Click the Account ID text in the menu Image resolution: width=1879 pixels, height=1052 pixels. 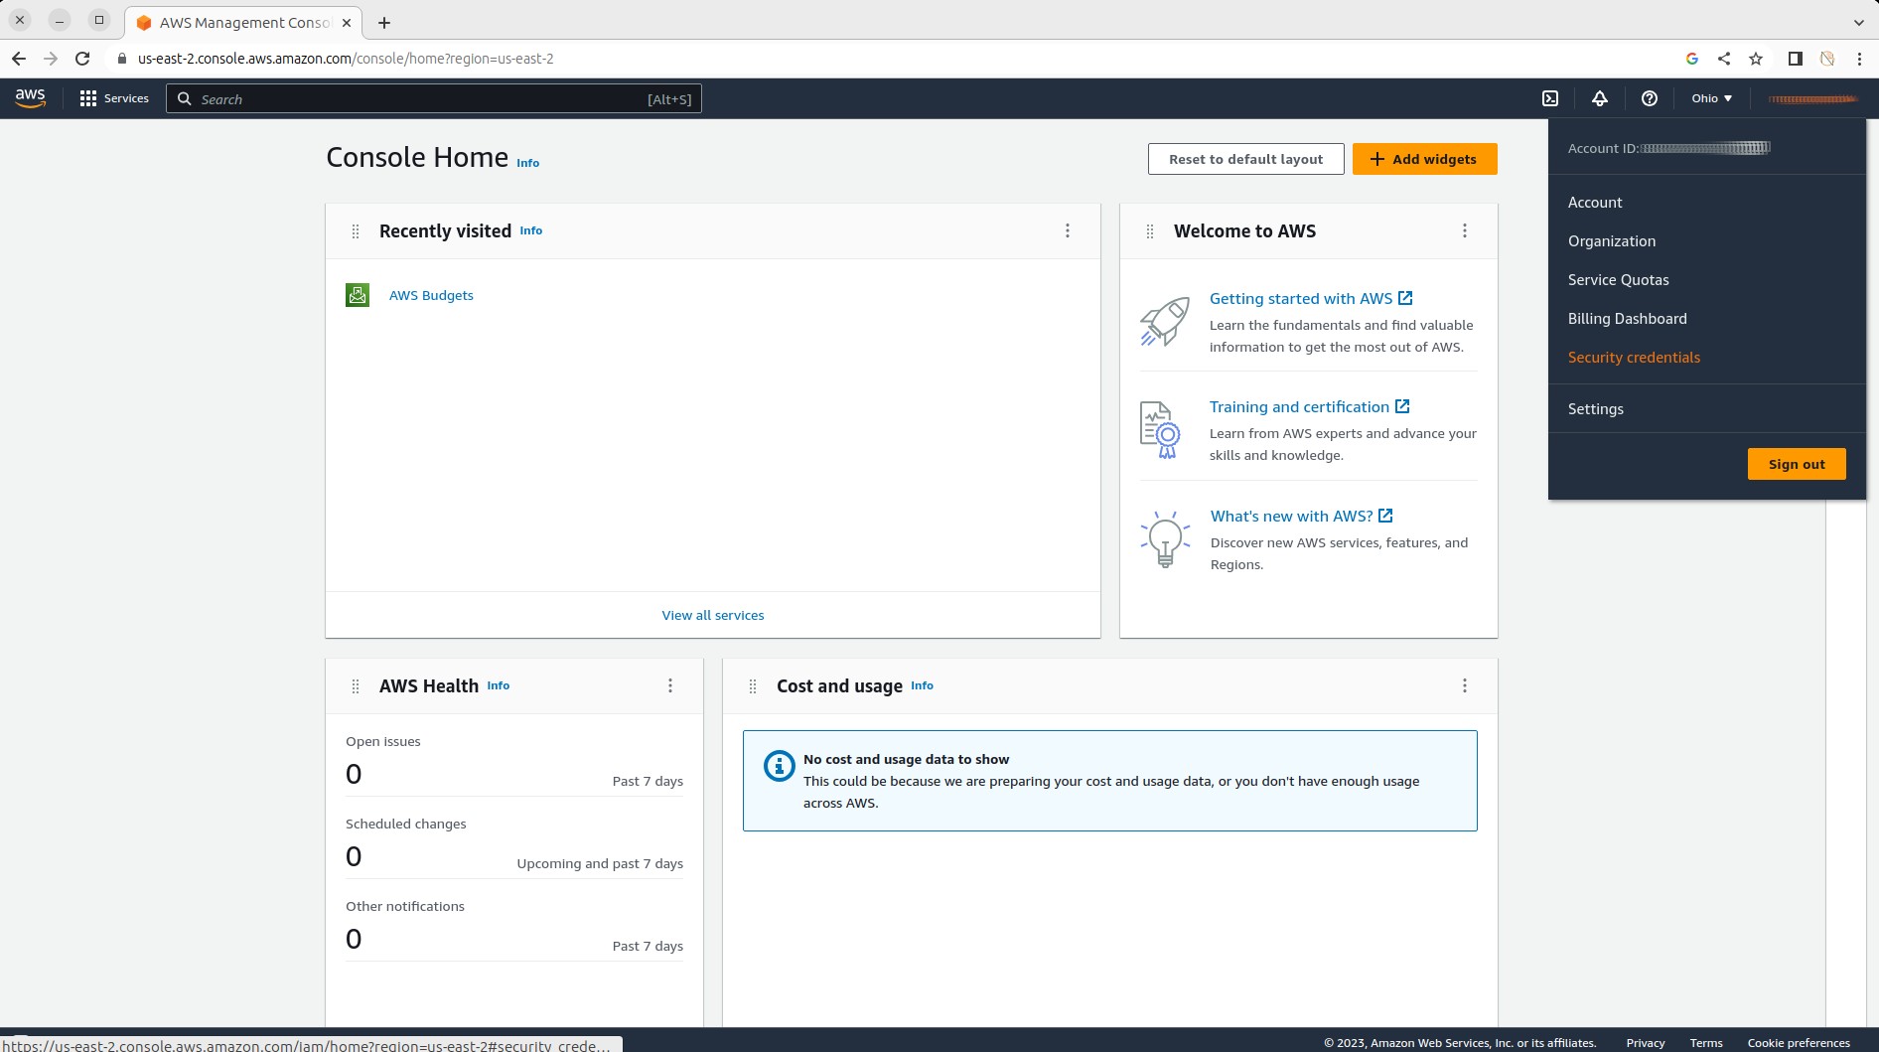point(1668,148)
